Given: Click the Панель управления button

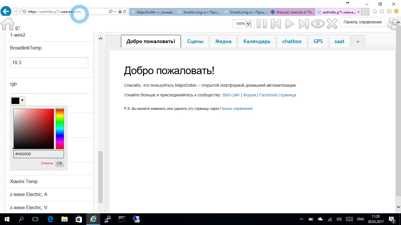Looking at the screenshot, I should click(362, 22).
